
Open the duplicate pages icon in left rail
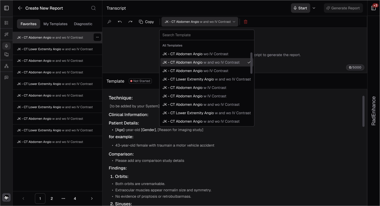point(7,55)
